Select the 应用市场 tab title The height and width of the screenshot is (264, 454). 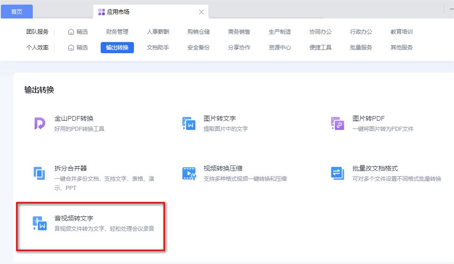coord(118,12)
